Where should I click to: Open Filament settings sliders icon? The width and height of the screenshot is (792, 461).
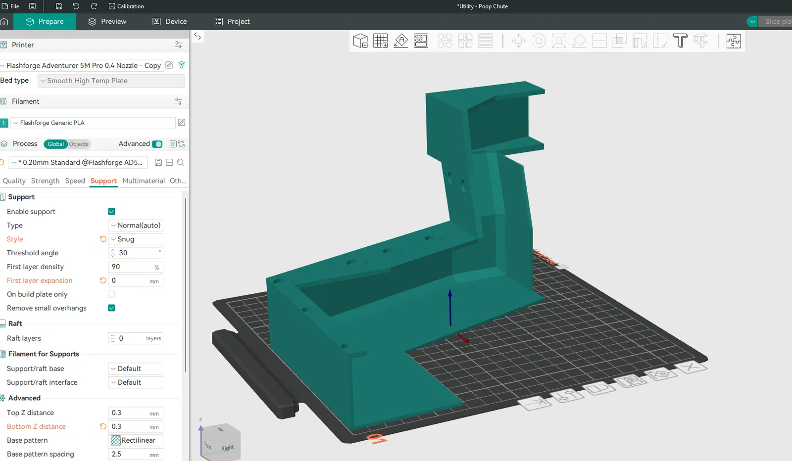178,101
